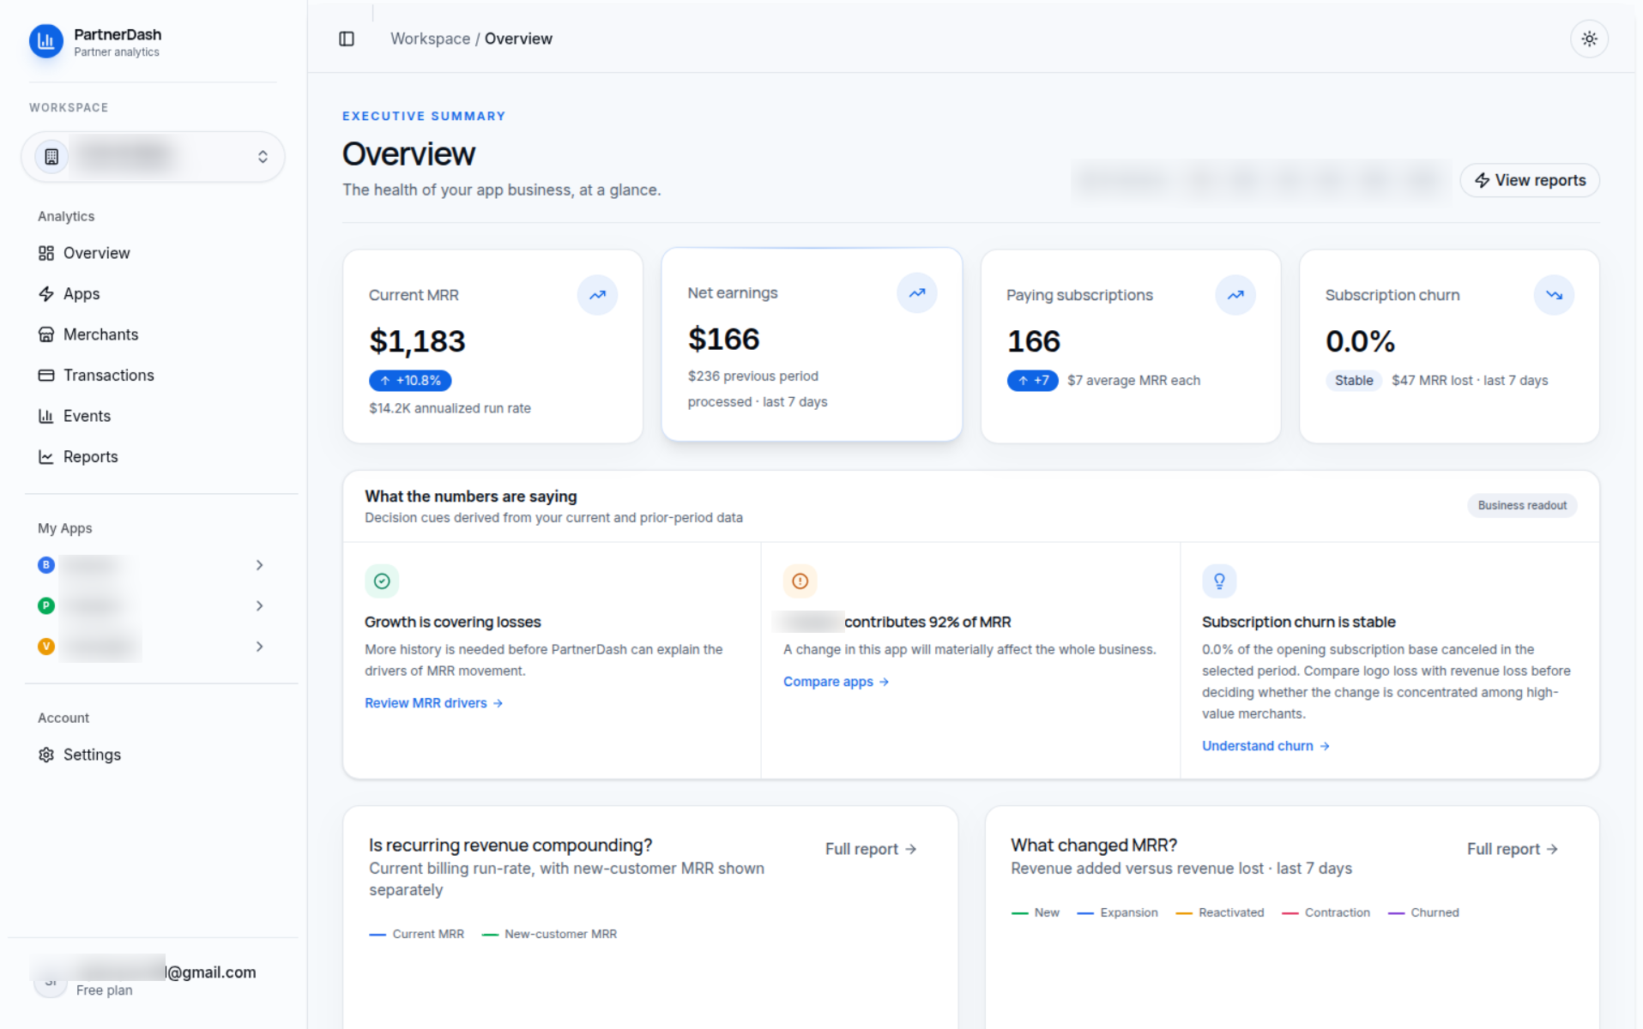The height and width of the screenshot is (1029, 1643).
Task: Follow the Understand churn link
Action: tap(1265, 746)
